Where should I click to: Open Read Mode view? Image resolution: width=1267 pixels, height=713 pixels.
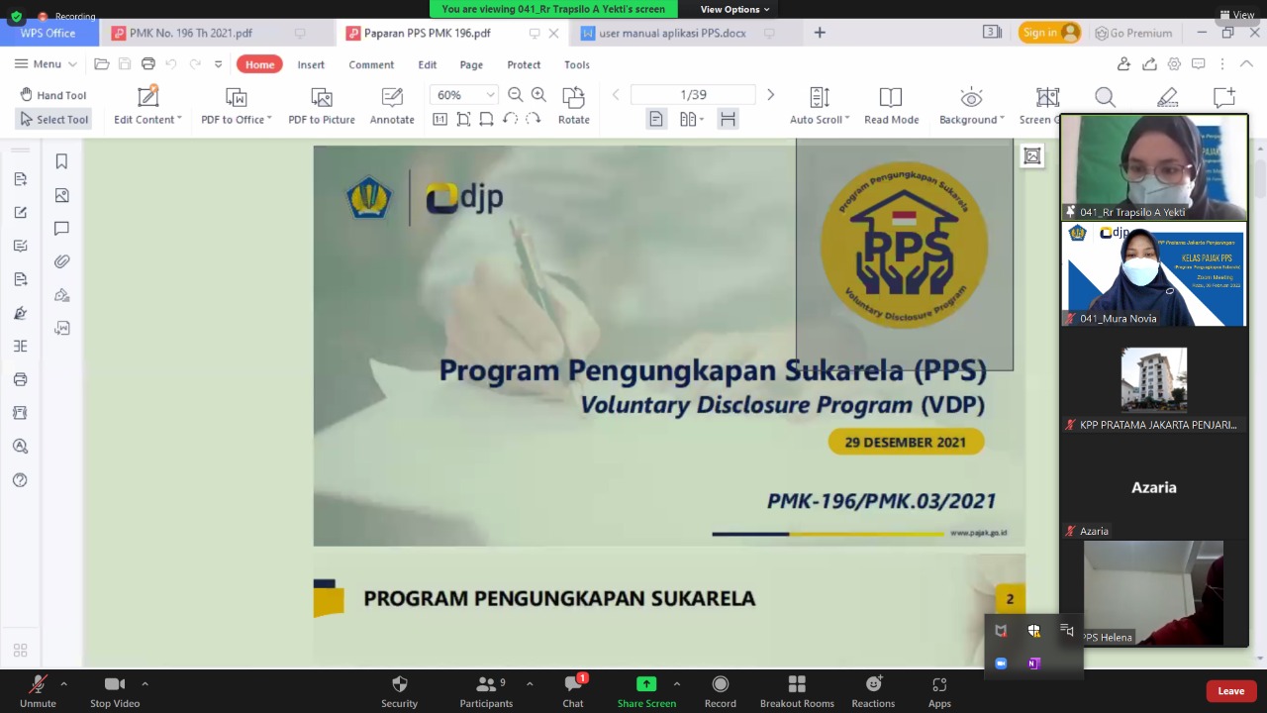[891, 106]
